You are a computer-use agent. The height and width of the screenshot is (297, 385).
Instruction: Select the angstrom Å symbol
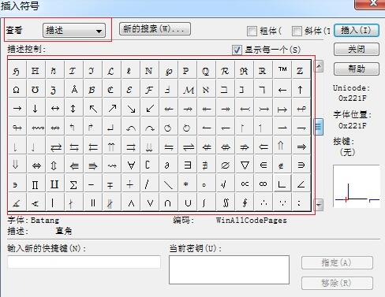tap(73, 90)
